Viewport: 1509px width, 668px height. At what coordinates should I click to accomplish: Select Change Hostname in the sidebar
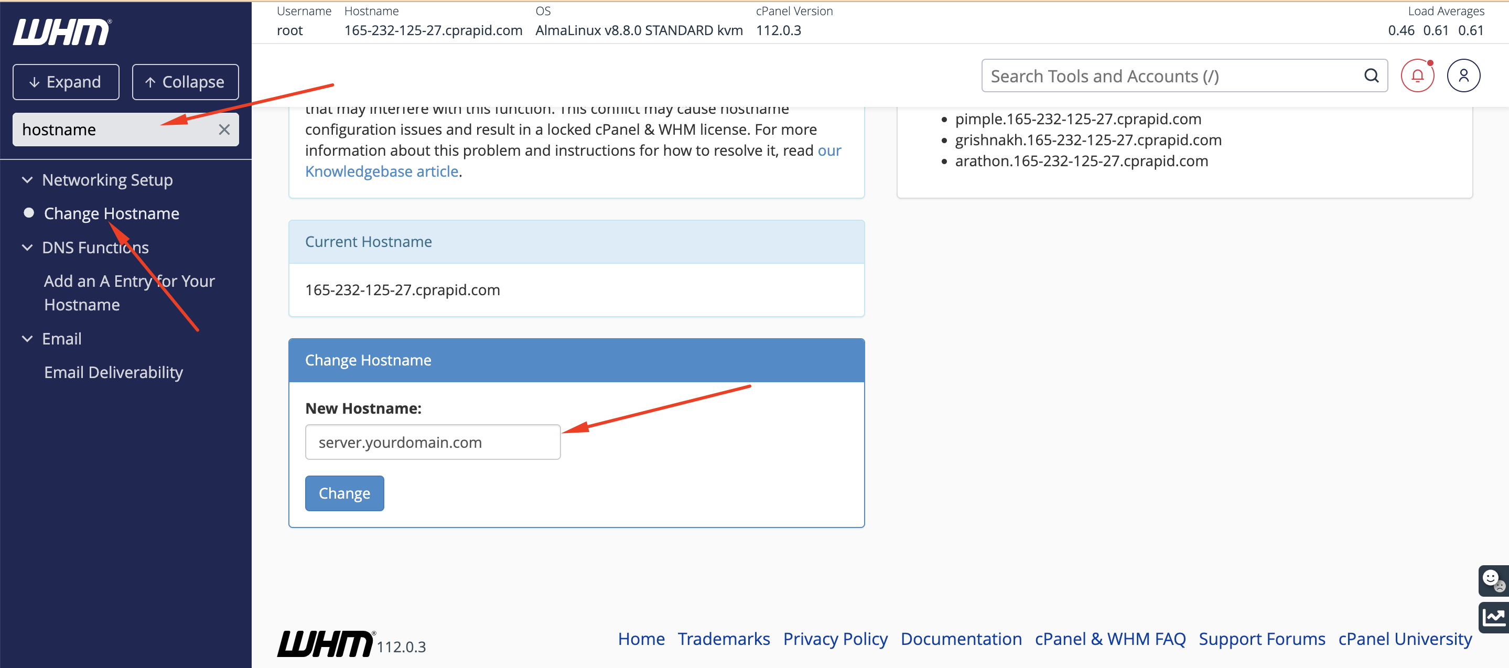tap(112, 213)
